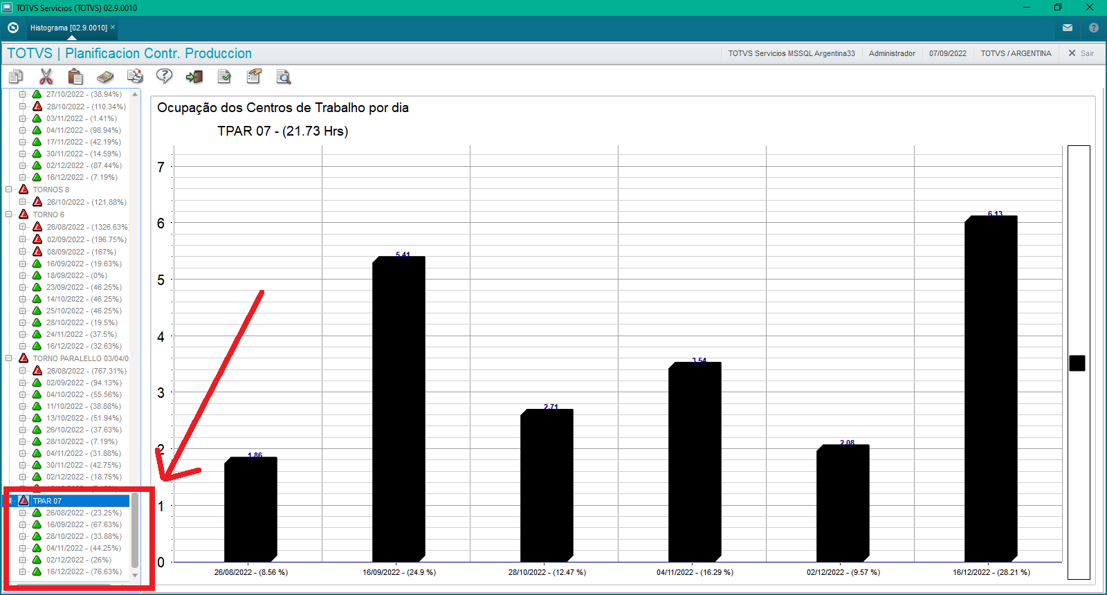Image resolution: width=1107 pixels, height=595 pixels.
Task: Click the application icon in the title bar
Action: coord(7,8)
